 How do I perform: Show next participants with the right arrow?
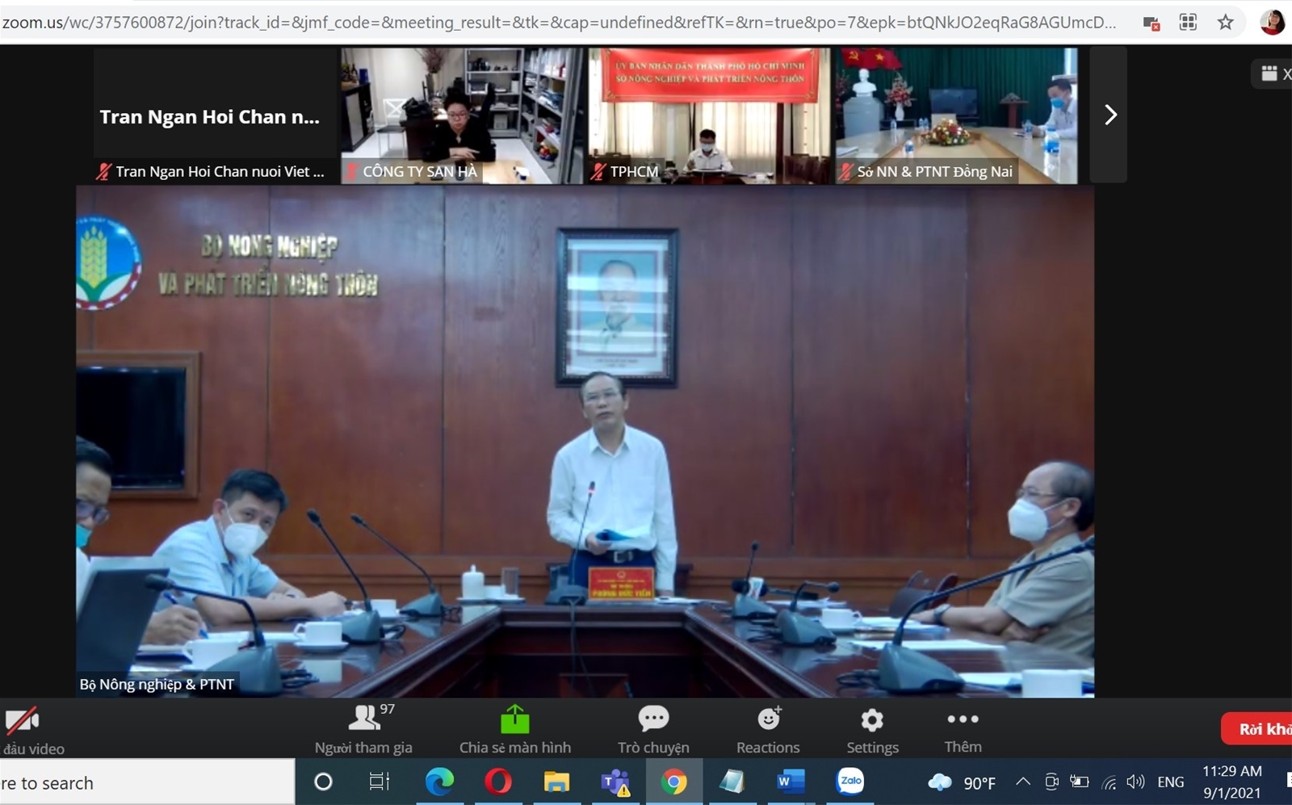click(x=1110, y=115)
